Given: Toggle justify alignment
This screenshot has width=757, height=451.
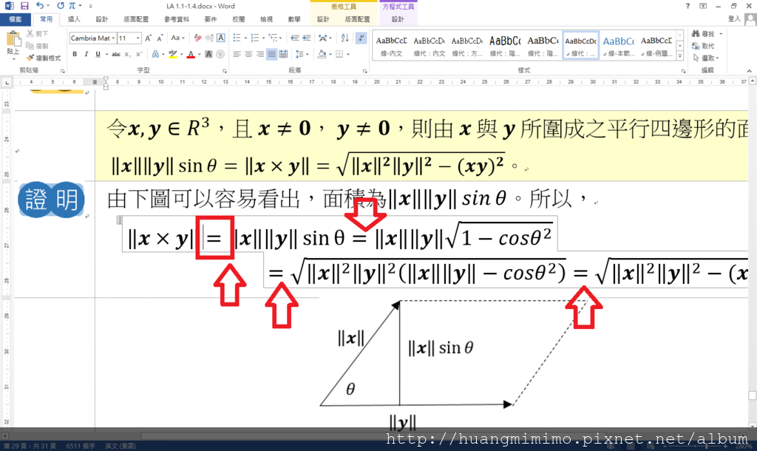Looking at the screenshot, I should pyautogui.click(x=272, y=54).
